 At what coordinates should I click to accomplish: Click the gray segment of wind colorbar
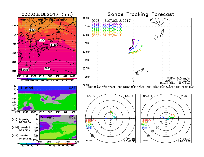tap(42, 144)
